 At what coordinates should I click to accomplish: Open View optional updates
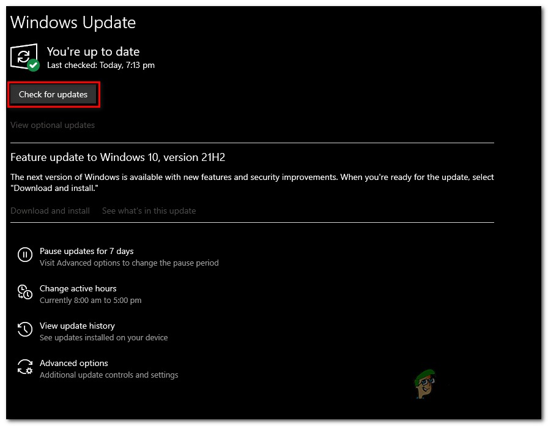52,125
